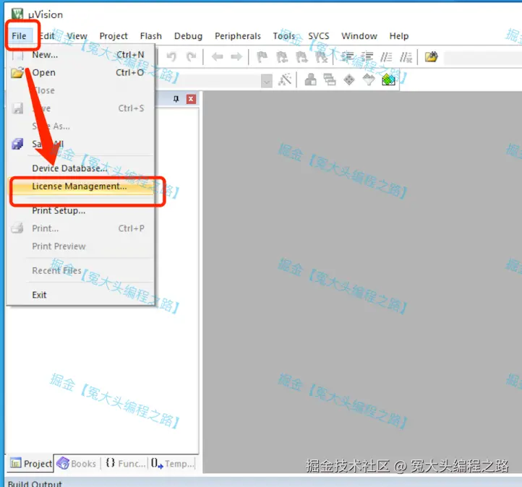Open the File menu
This screenshot has width=522, height=487.
pos(19,36)
